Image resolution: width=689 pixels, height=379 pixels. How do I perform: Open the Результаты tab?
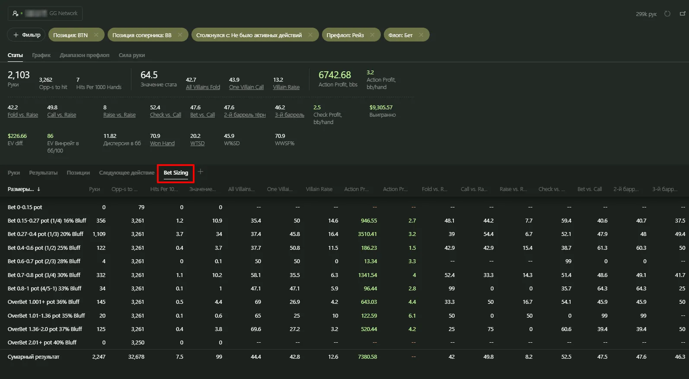[43, 173]
